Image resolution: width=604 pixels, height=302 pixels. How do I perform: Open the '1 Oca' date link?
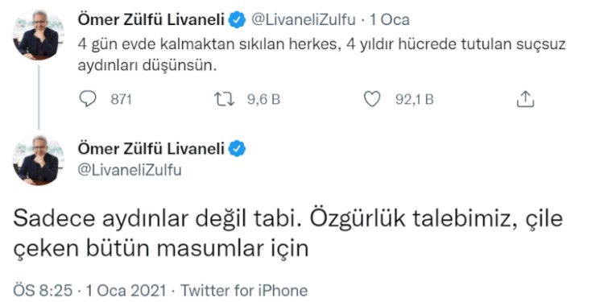(390, 20)
